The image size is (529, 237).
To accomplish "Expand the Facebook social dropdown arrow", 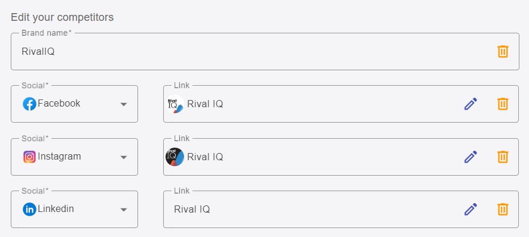I will [x=124, y=104].
